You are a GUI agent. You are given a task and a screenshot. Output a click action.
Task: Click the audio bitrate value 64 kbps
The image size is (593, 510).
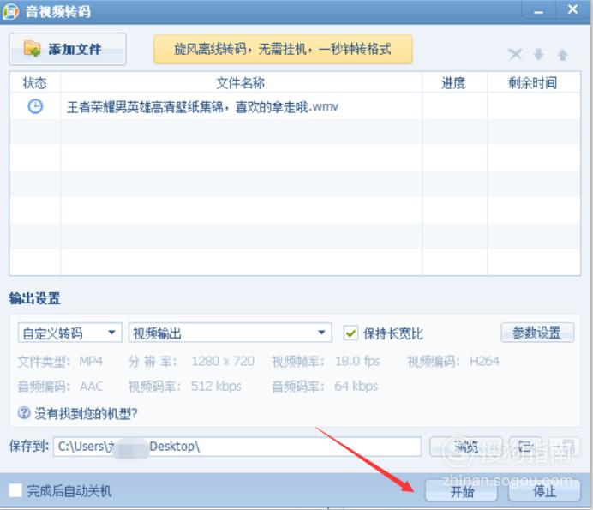click(x=356, y=387)
